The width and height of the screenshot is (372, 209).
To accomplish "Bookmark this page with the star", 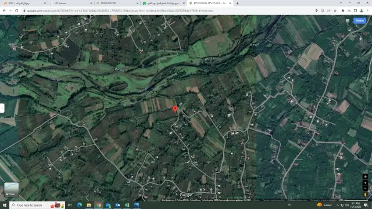I will coord(335,10).
